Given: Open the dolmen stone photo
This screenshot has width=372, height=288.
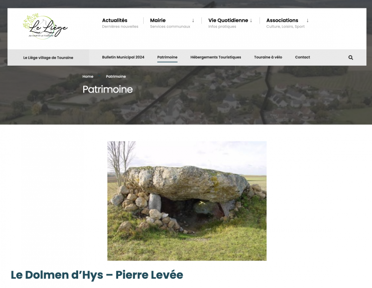Looking at the screenshot, I should (x=187, y=201).
